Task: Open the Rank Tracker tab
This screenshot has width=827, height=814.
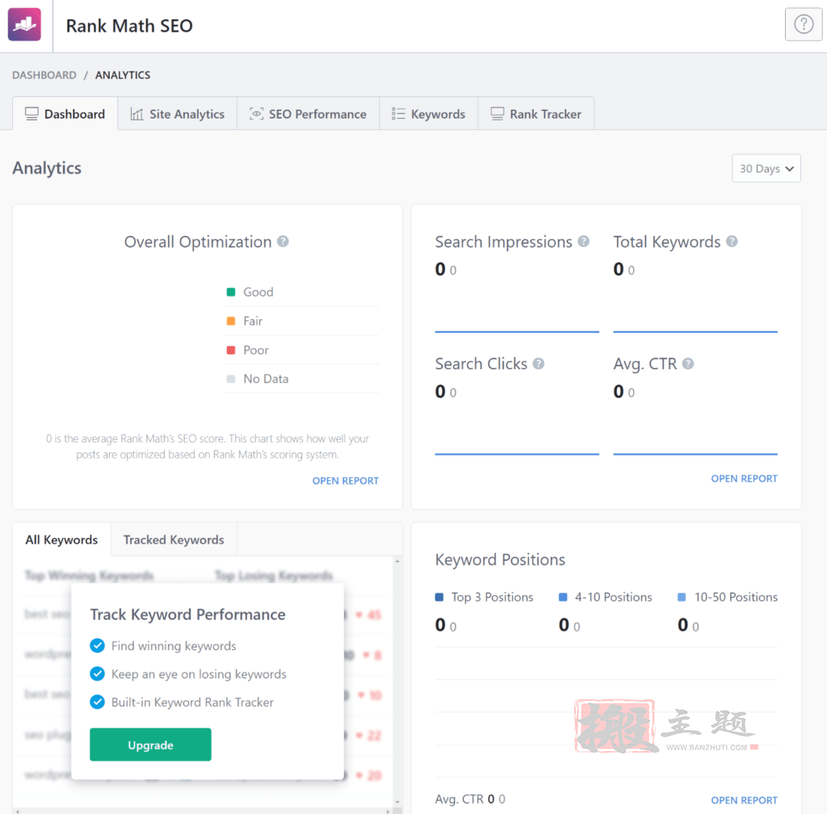Action: pos(536,114)
